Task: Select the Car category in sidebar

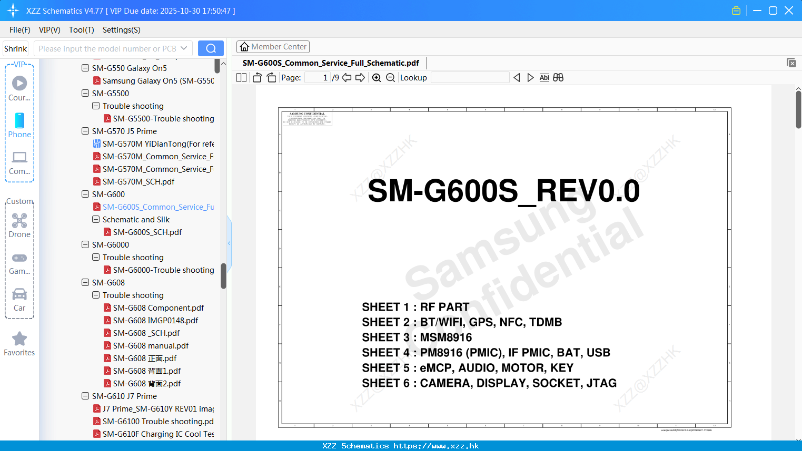Action: click(19, 300)
